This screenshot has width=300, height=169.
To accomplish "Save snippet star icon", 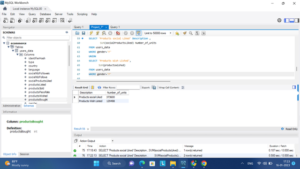I will (177, 33).
